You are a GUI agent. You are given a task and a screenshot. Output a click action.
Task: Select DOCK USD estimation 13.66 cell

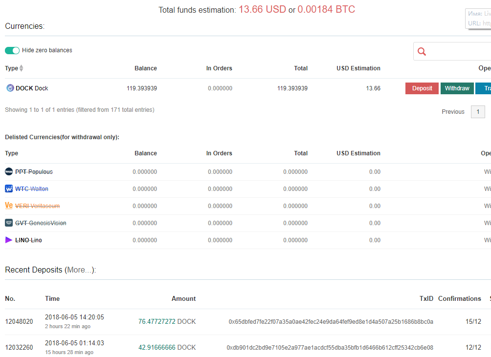[373, 88]
